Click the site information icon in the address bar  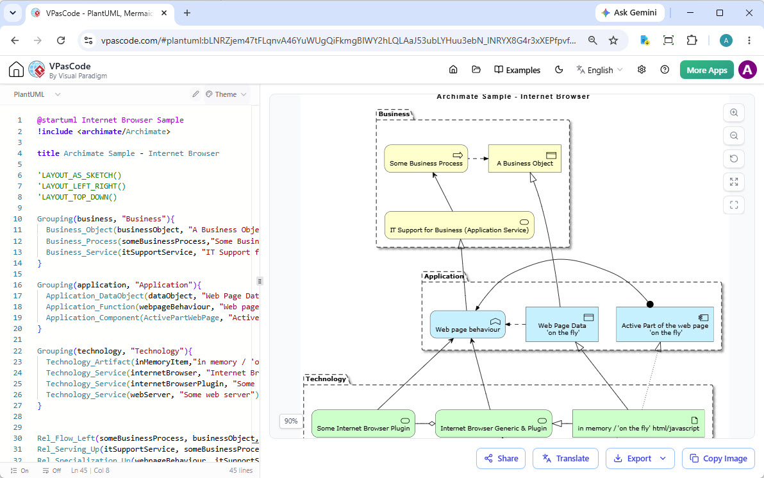(x=88, y=40)
